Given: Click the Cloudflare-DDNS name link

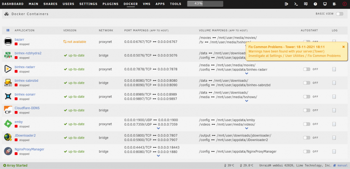Looking at the screenshot, I should (27, 108).
